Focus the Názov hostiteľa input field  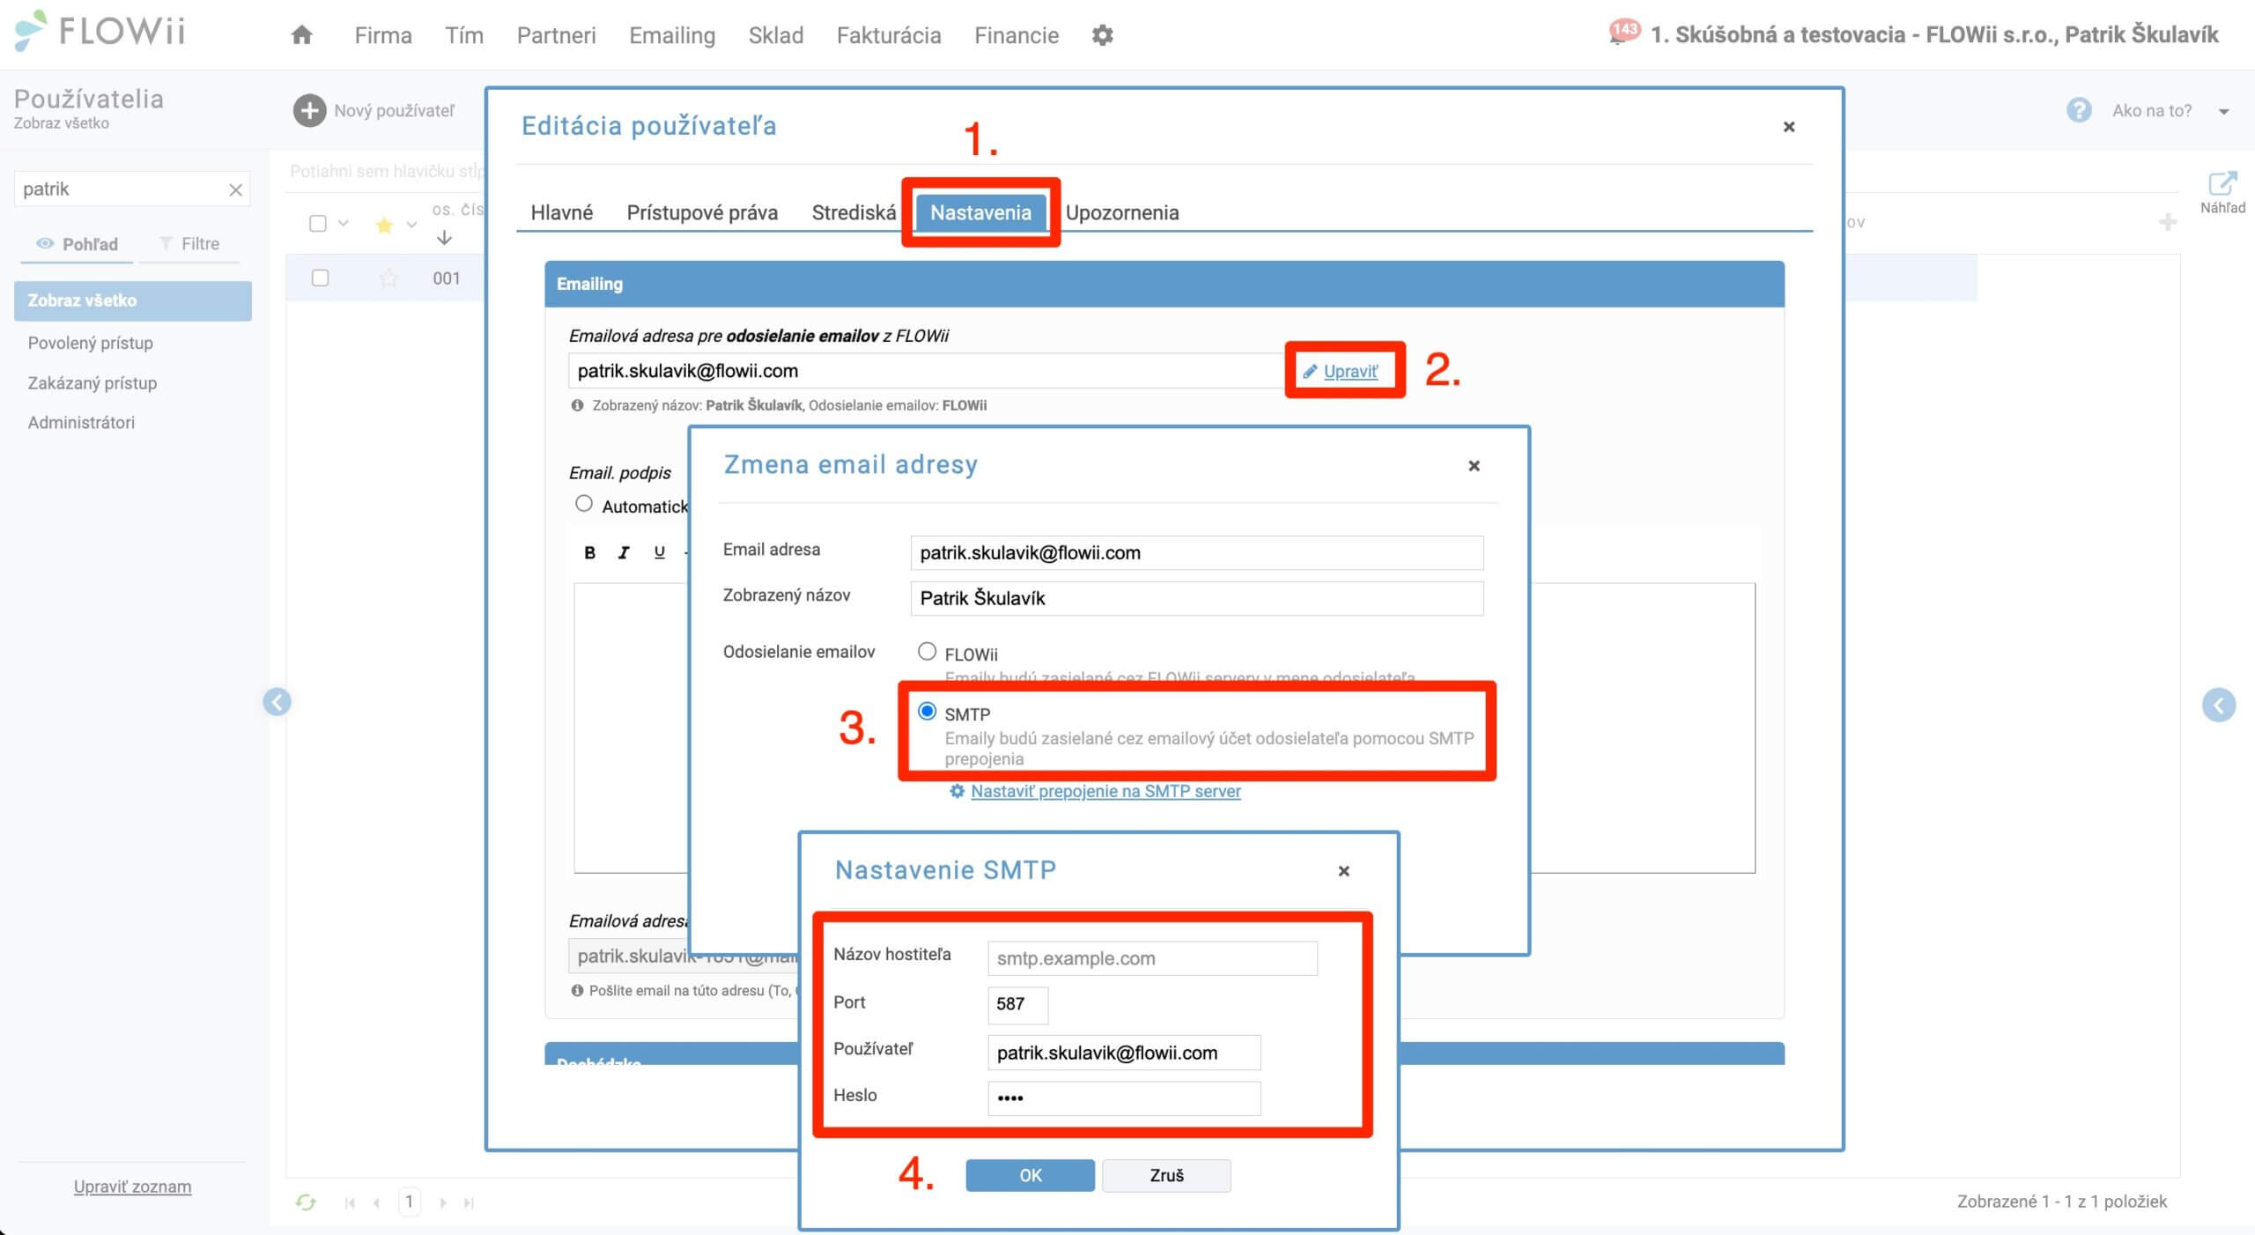[1152, 958]
